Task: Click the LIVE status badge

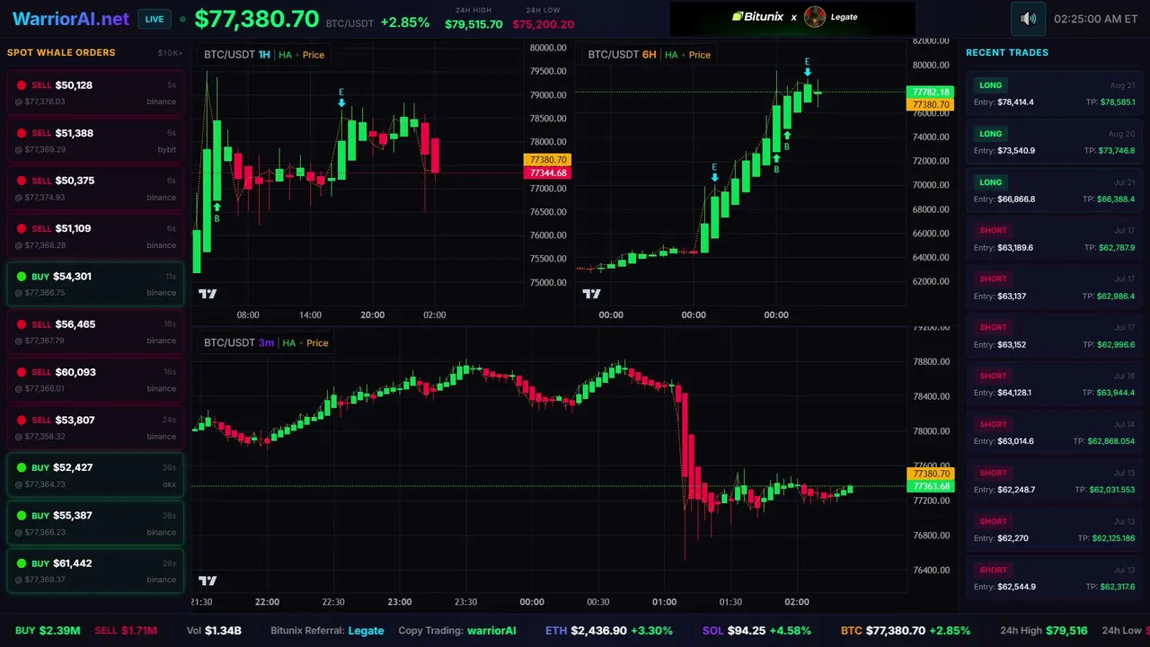Action: pyautogui.click(x=155, y=19)
